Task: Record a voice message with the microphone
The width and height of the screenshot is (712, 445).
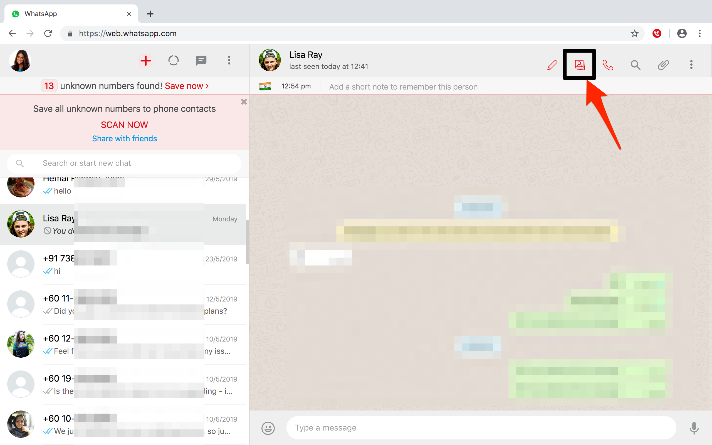Action: point(694,428)
